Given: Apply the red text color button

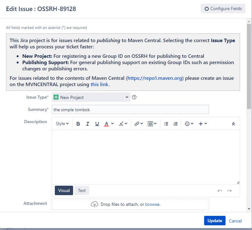Looking at the screenshot, I should pos(106,124).
